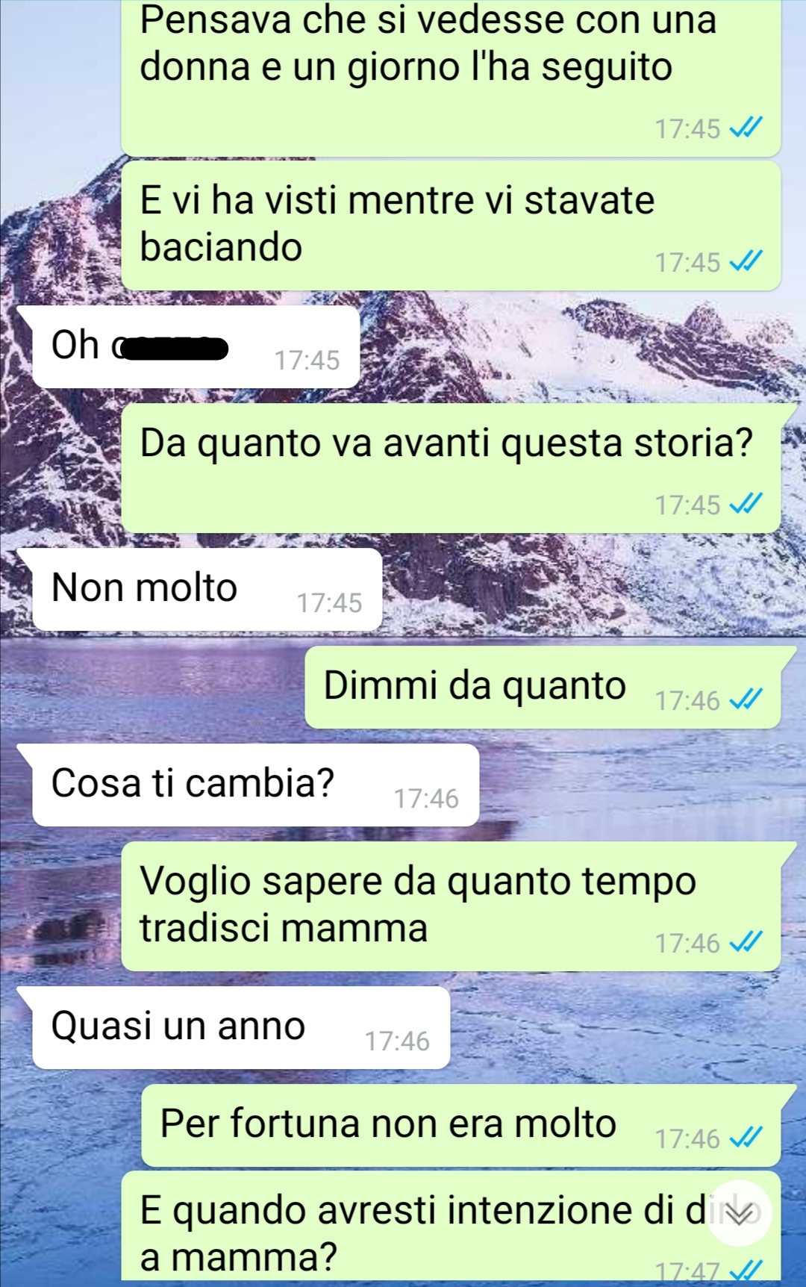Tap 'Pensava che si vedesse' message bubble
806x1287 pixels.
coord(451,78)
